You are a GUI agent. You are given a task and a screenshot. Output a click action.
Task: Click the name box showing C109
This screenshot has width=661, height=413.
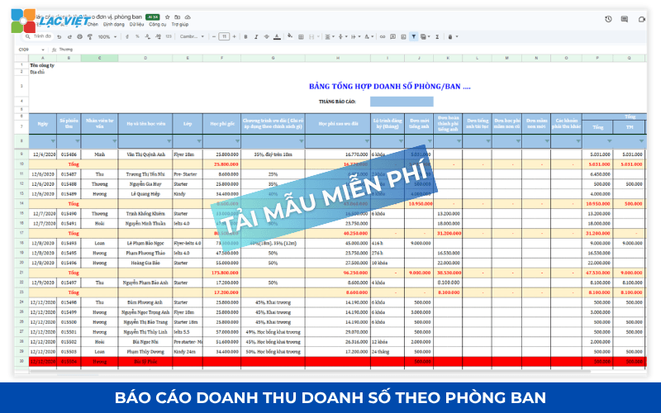click(x=31, y=50)
